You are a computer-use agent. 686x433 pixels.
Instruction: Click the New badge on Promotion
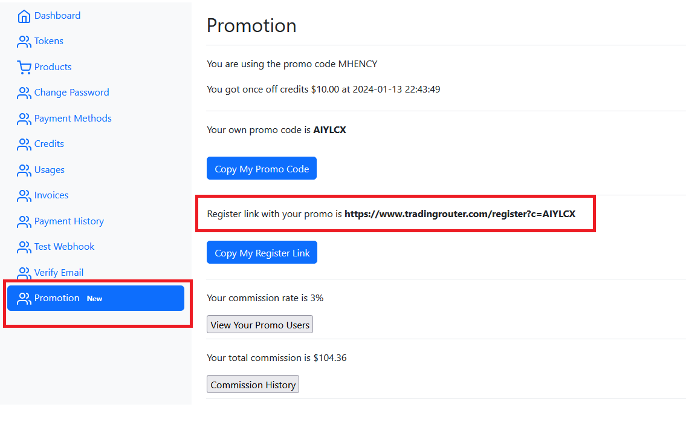pyautogui.click(x=94, y=299)
